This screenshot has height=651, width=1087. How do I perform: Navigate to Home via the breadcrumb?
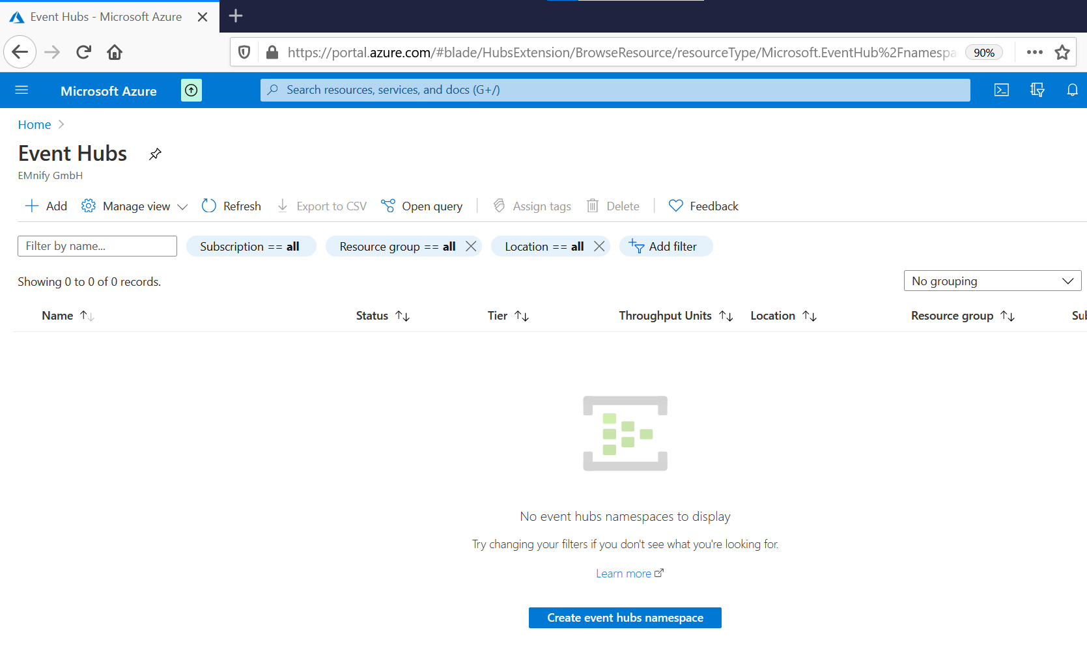(34, 124)
